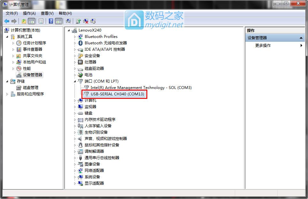
Task: Select USB-SERIAL CH340 (COM13) device
Action: click(117, 94)
